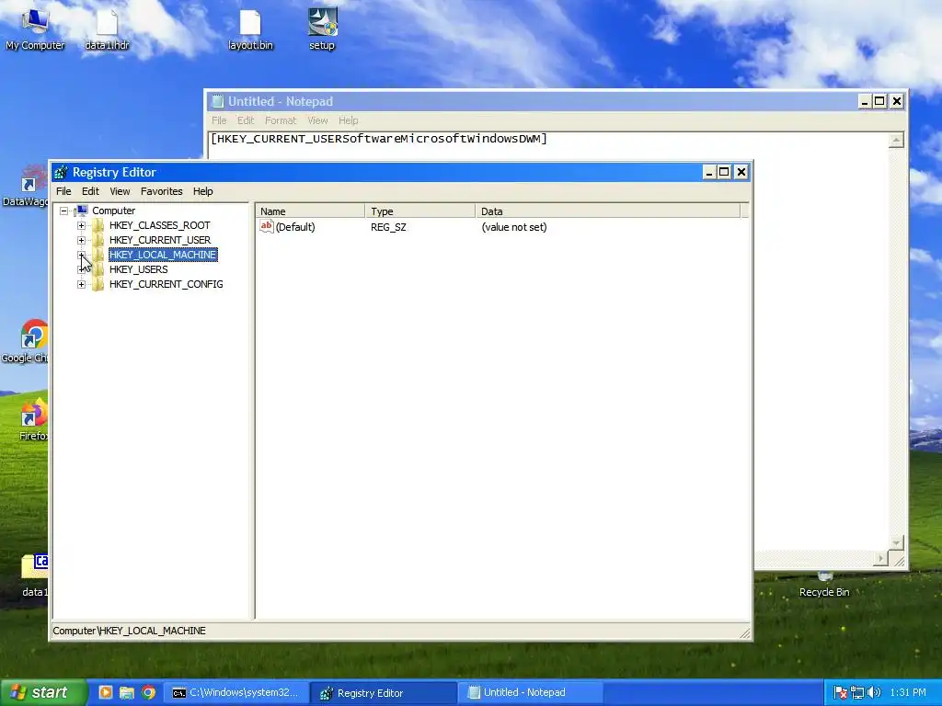This screenshot has height=706, width=942.
Task: Click the volume speaker tray icon
Action: click(x=874, y=693)
